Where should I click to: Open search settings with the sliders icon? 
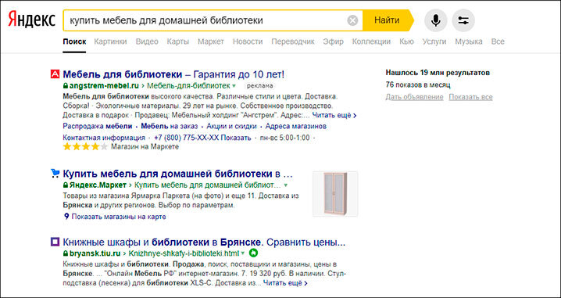coord(463,20)
